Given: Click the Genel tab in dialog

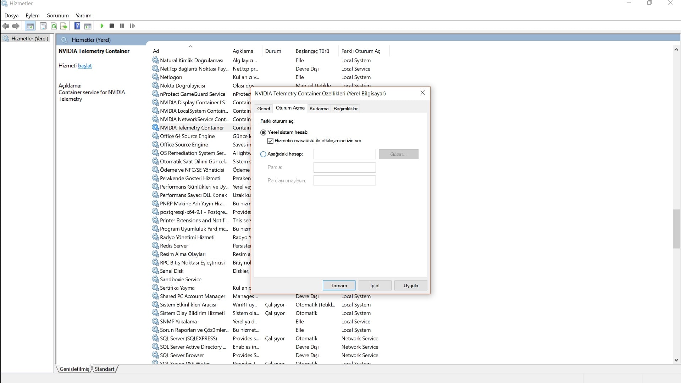Looking at the screenshot, I should [263, 109].
